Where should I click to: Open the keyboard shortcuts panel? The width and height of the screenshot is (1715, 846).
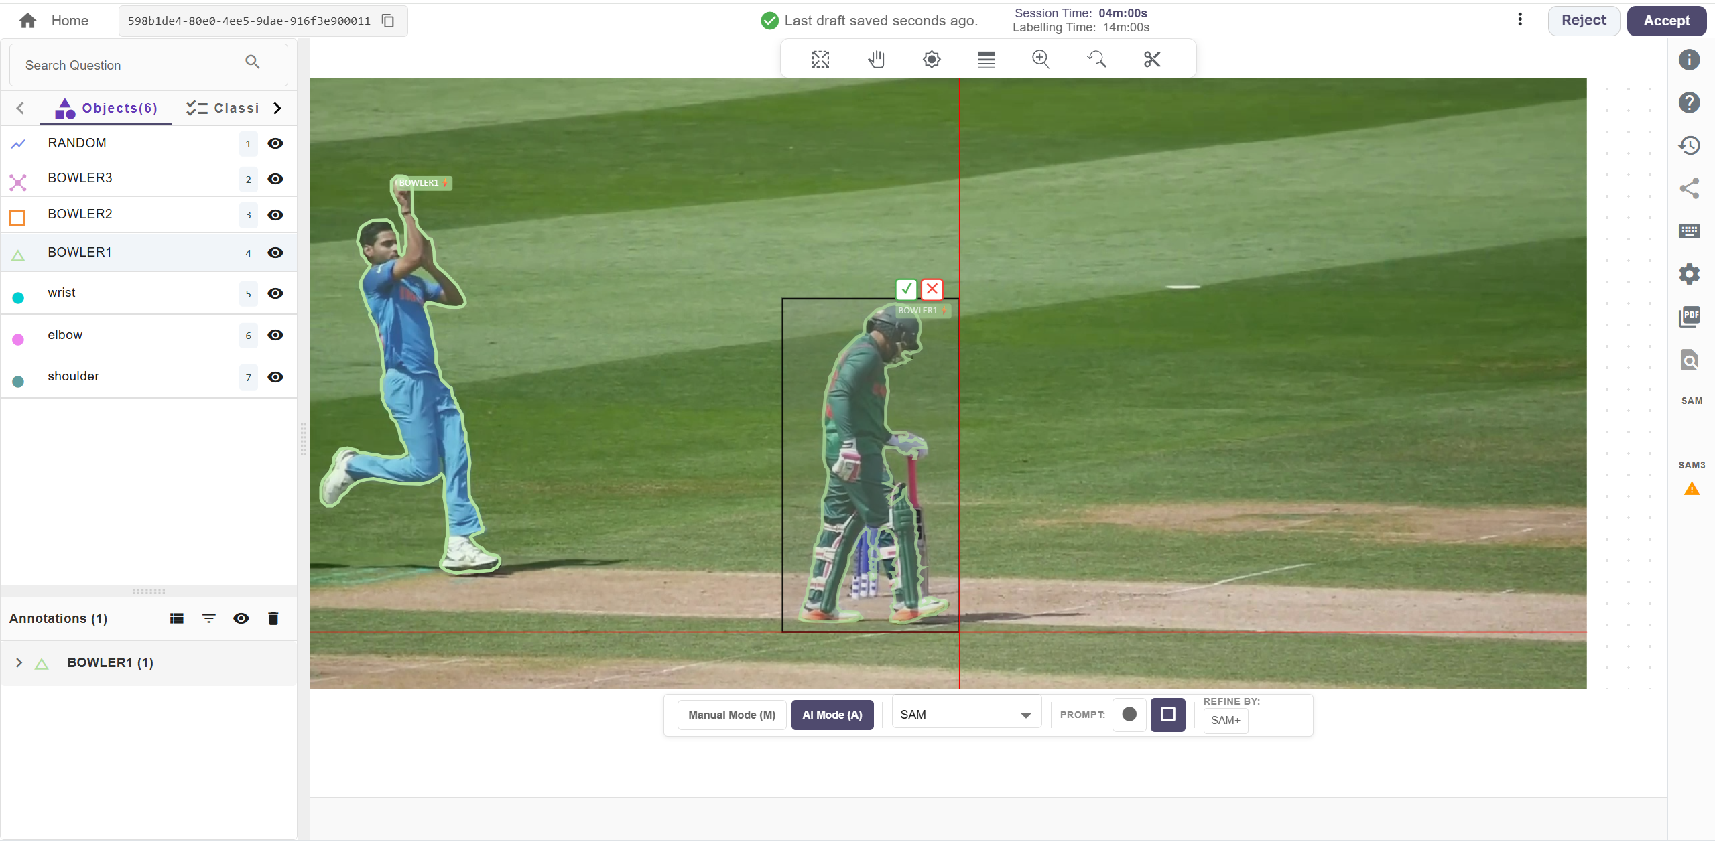1689,231
